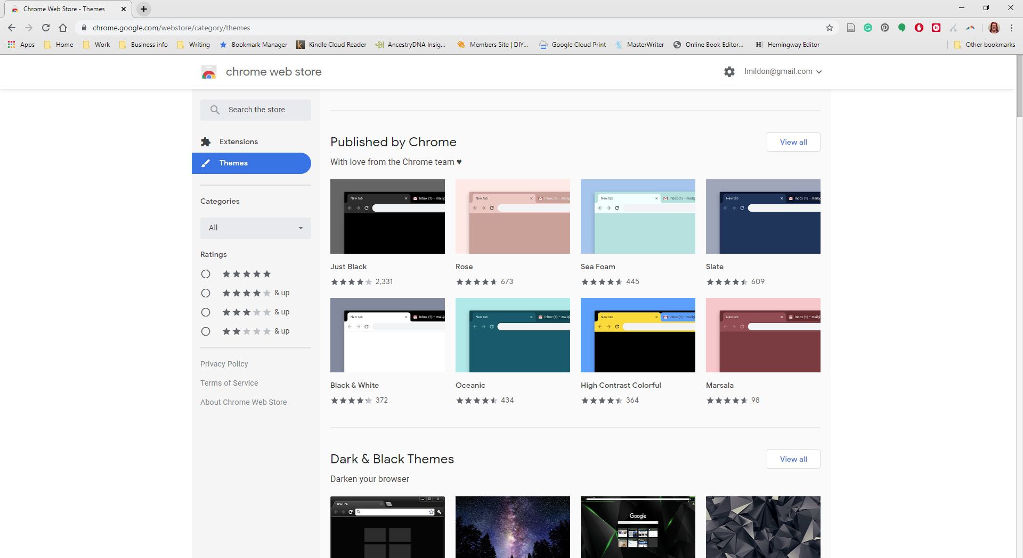This screenshot has height=558, width=1023.
Task: Open the Rose theme thumbnail
Action: coord(513,216)
